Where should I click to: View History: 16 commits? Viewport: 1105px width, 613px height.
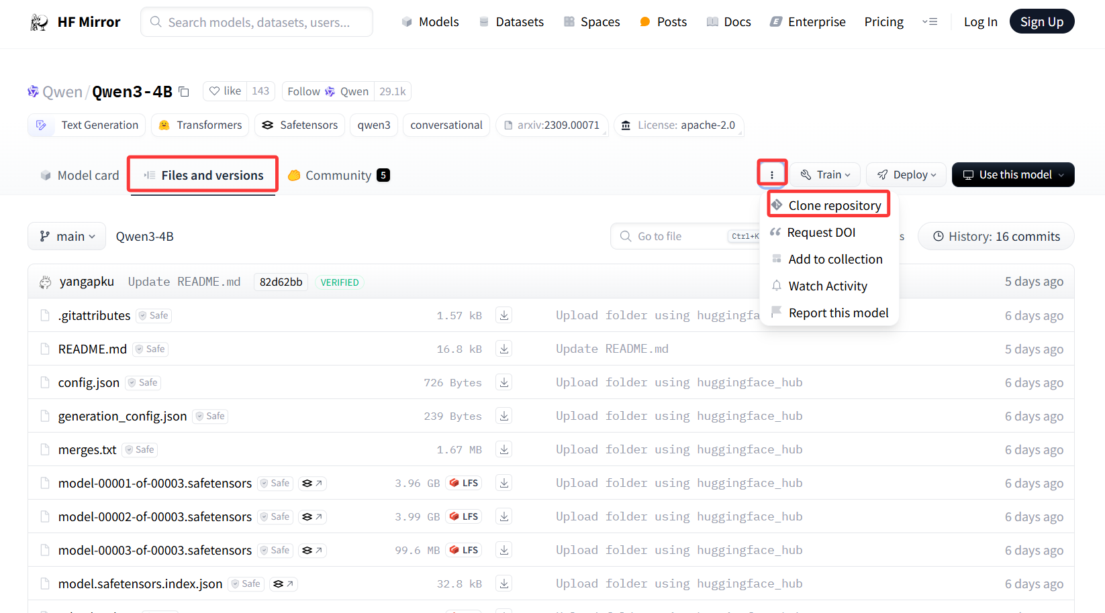pos(996,236)
